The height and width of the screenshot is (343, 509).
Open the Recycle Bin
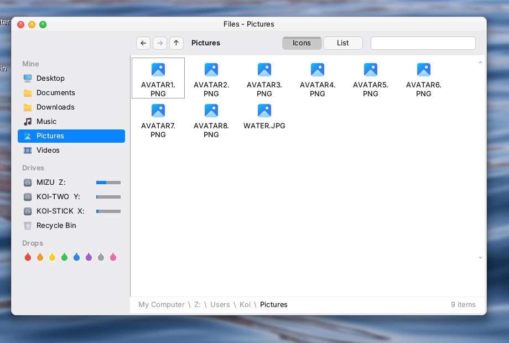(71, 226)
